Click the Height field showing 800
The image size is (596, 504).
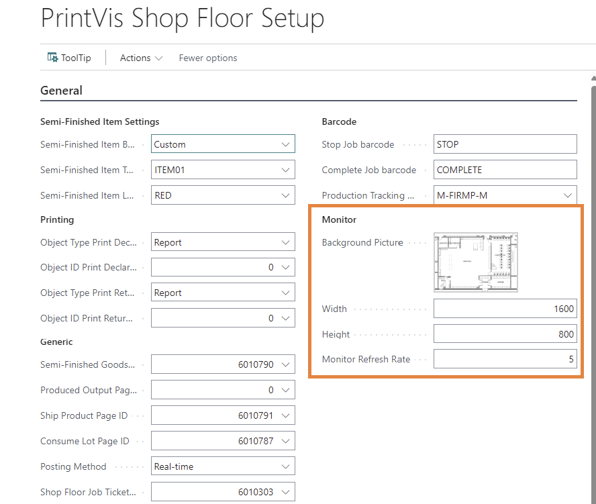pyautogui.click(x=505, y=334)
